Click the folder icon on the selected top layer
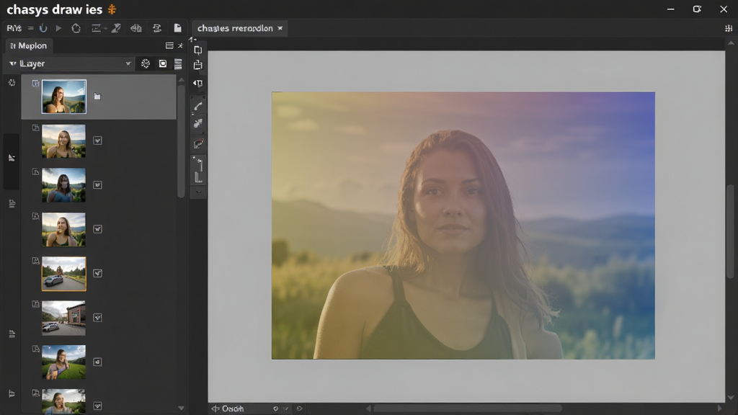This screenshot has height=415, width=738. [x=97, y=97]
